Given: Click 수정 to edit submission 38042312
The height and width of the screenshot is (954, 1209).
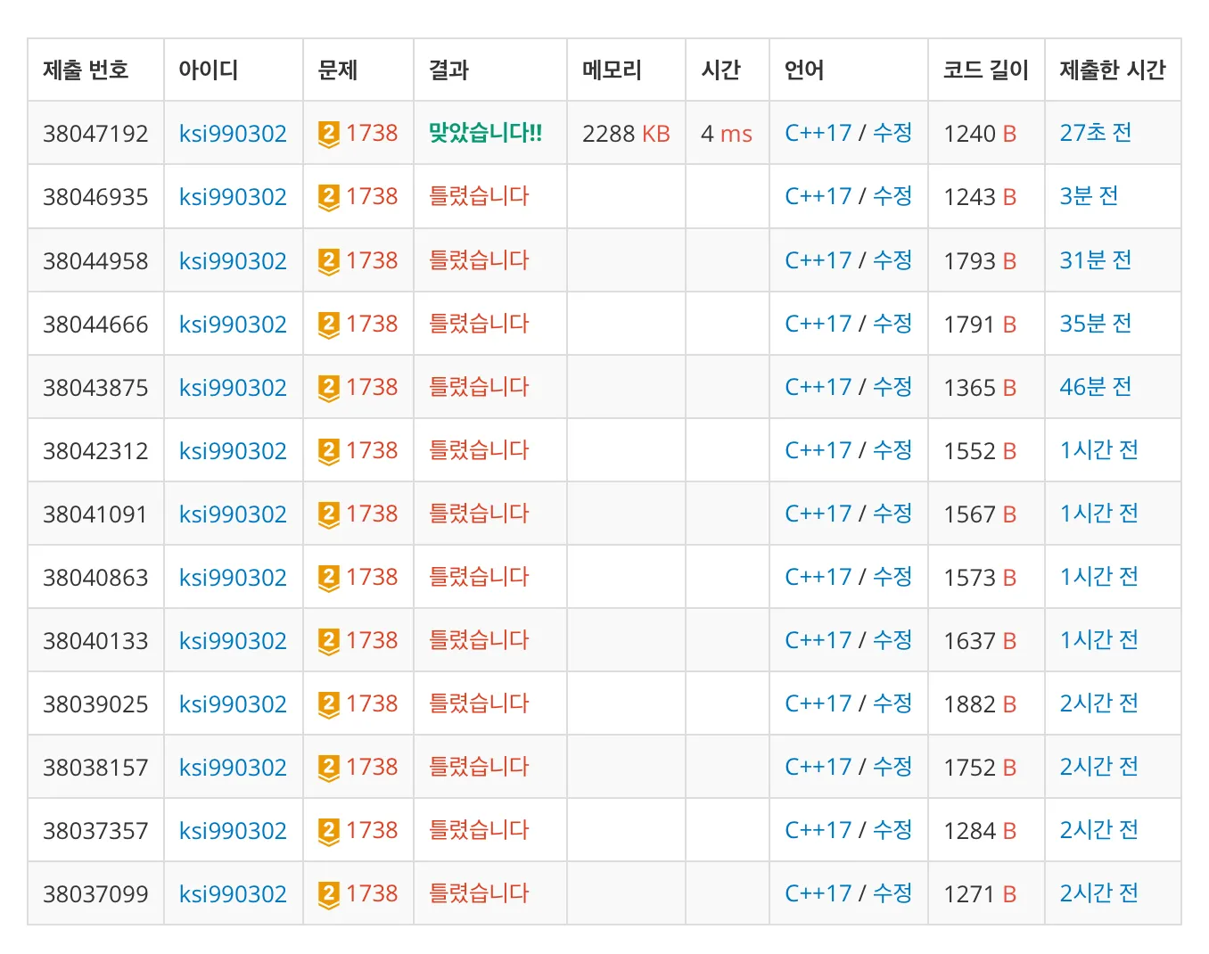Looking at the screenshot, I should click(892, 451).
